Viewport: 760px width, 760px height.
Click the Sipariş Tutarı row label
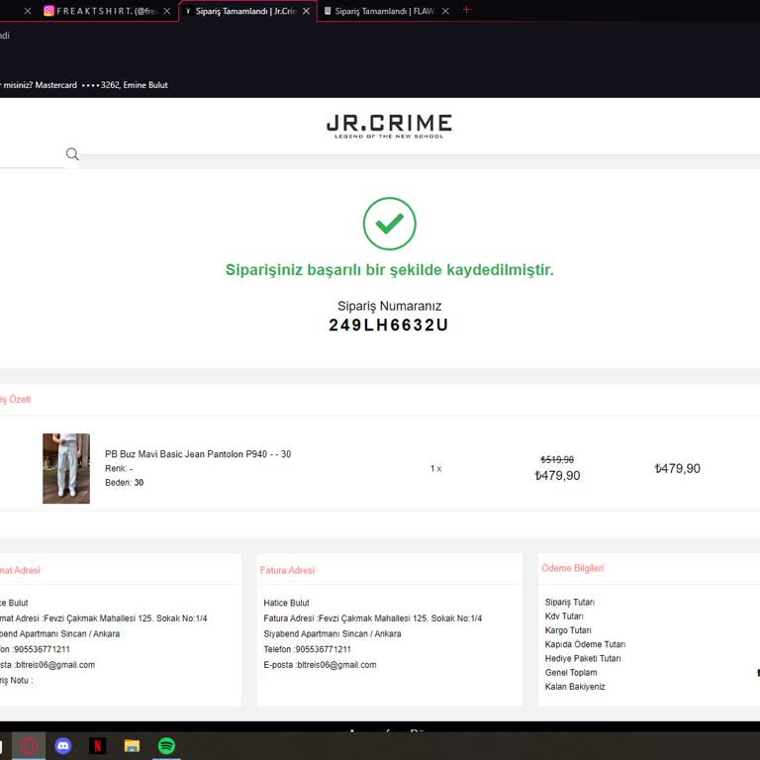570,602
